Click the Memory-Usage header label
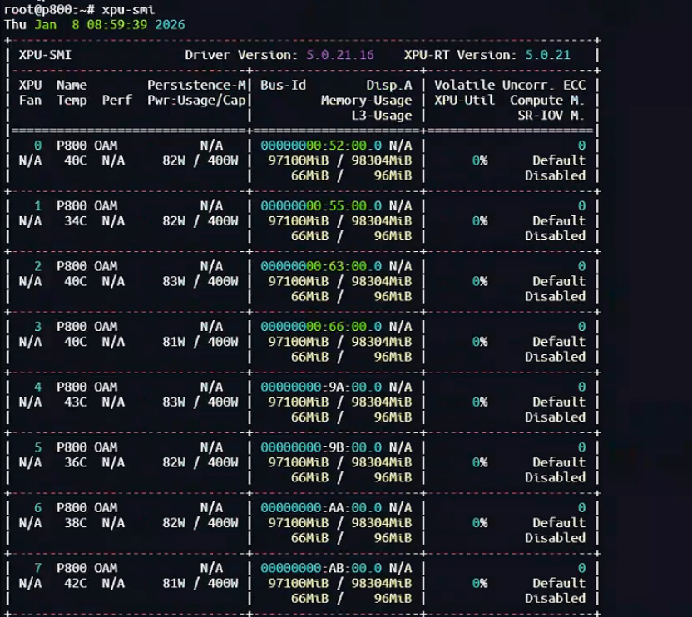The width and height of the screenshot is (692, 617). [x=366, y=100]
